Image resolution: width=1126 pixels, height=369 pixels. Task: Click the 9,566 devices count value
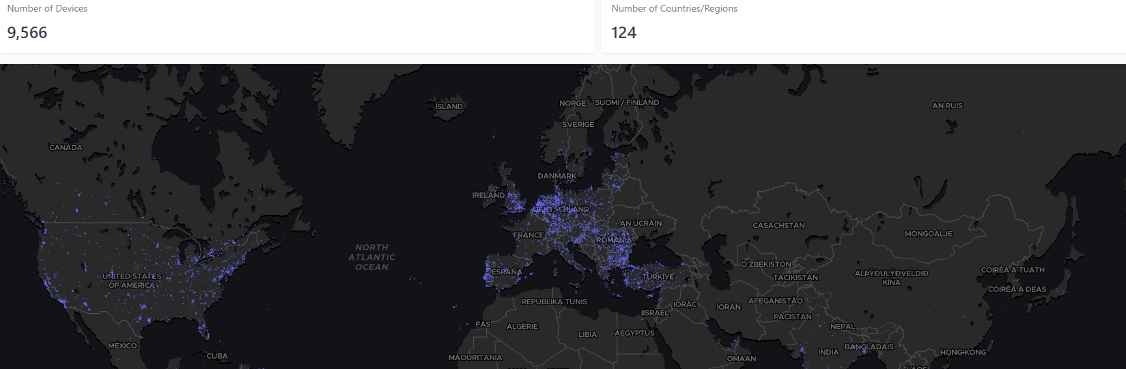click(x=27, y=33)
